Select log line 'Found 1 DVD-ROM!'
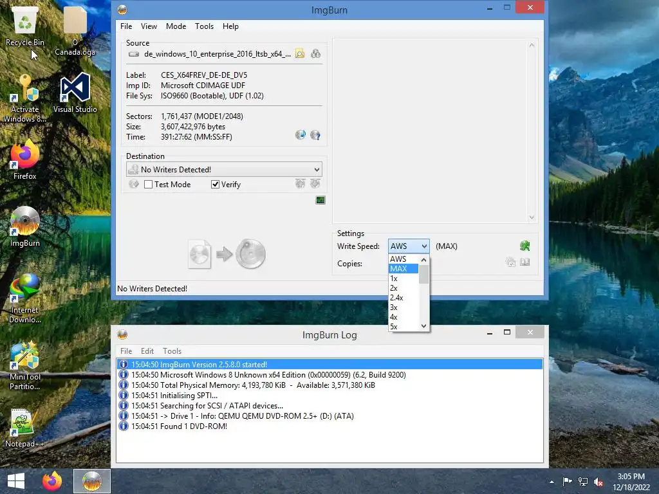This screenshot has height=494, width=659. [329, 426]
